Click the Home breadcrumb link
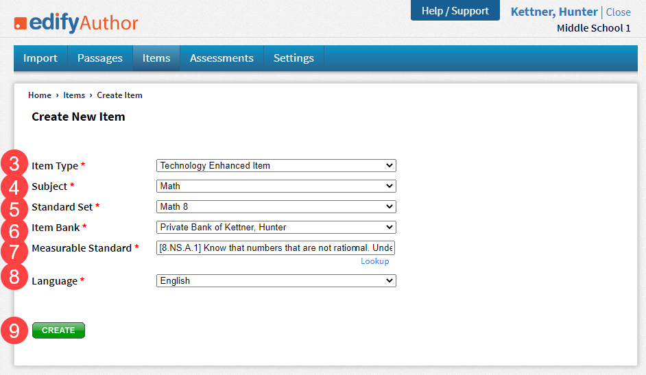Screen dimensions: 646x375 (40, 95)
